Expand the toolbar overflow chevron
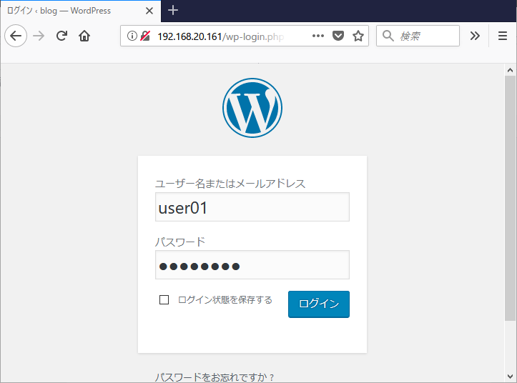The image size is (517, 383). [475, 36]
